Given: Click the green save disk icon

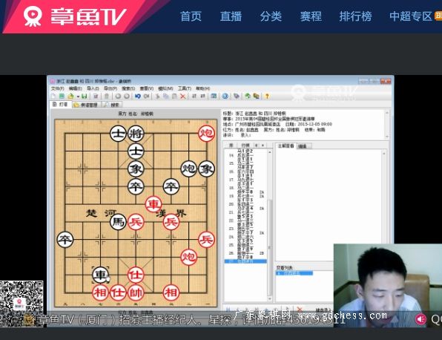Looking at the screenshot, I should [84, 97].
